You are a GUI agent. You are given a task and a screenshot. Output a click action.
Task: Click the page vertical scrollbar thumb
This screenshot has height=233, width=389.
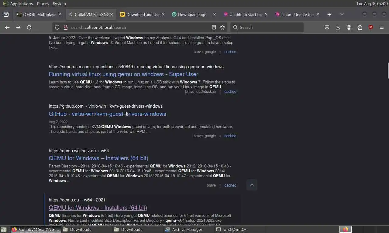(x=387, y=70)
